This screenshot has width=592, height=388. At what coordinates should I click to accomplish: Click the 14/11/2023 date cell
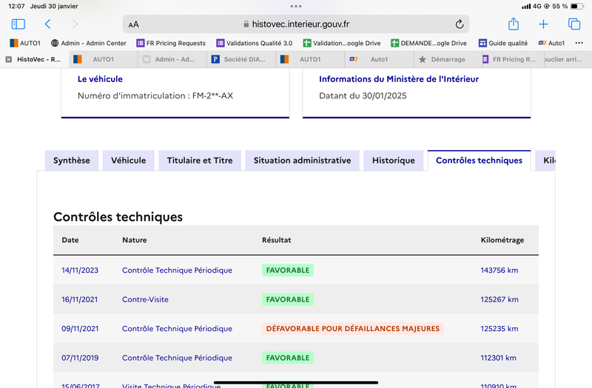click(x=80, y=270)
